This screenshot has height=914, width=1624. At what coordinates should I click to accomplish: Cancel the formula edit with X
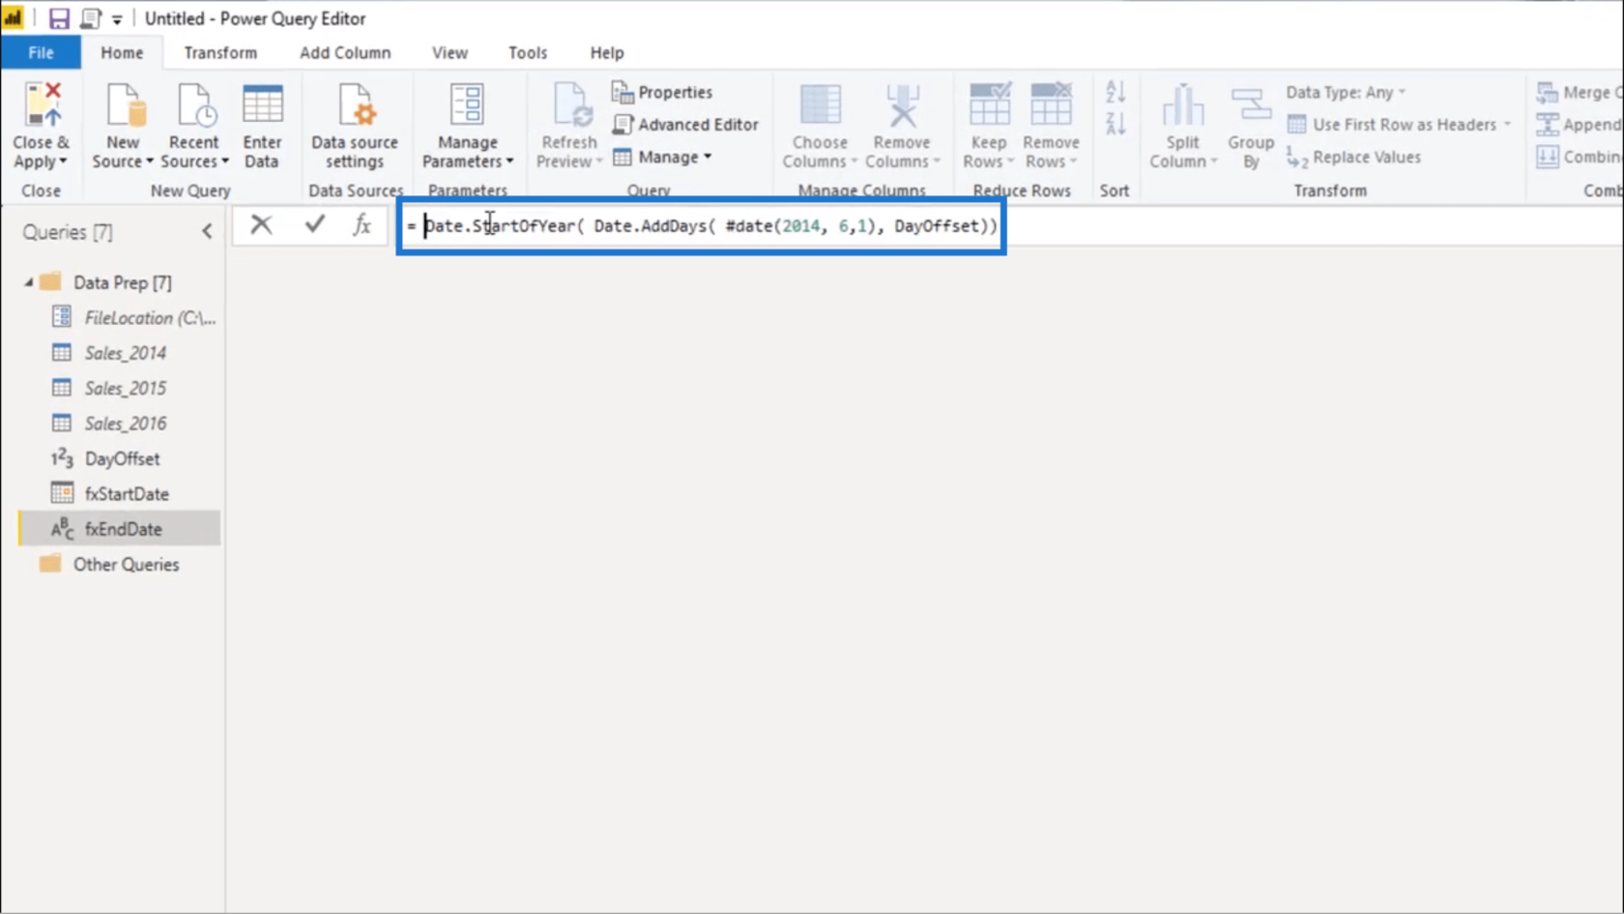pyautogui.click(x=261, y=225)
